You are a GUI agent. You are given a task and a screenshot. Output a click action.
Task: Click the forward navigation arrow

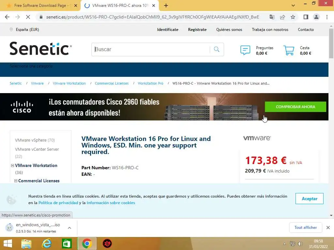click(x=18, y=17)
